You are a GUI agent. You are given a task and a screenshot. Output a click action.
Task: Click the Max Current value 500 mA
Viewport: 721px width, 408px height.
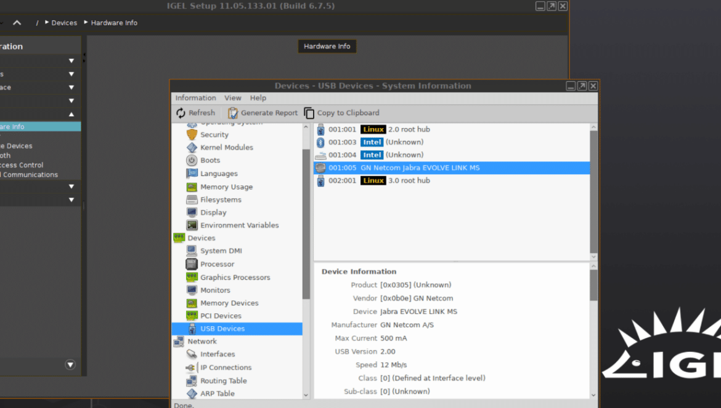[x=394, y=338]
